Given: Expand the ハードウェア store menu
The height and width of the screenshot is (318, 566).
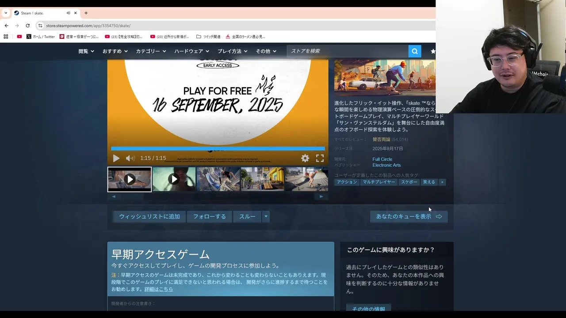Looking at the screenshot, I should point(192,51).
